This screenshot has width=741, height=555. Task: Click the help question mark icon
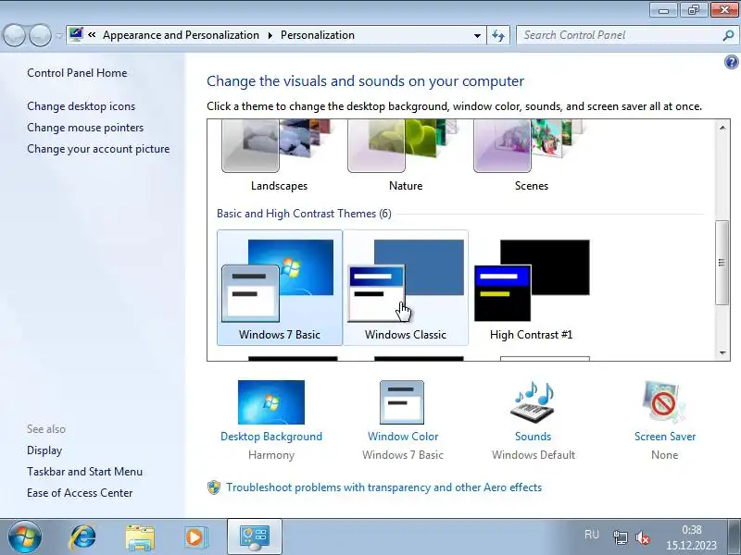731,62
